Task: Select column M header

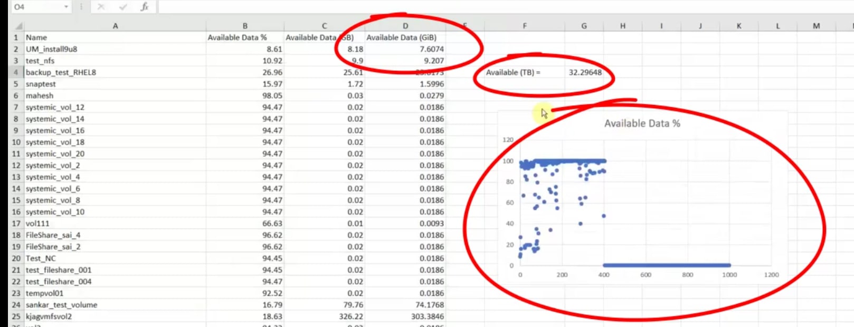Action: pyautogui.click(x=816, y=26)
